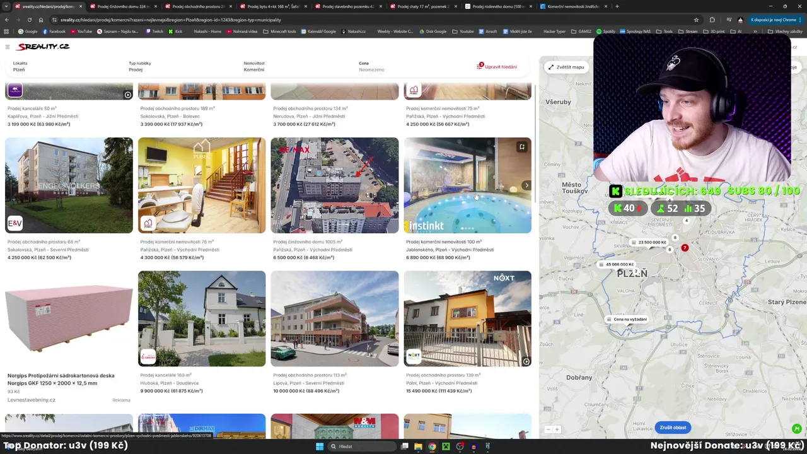Open the Facebook bookmark
Viewport: 807px width, 454px height.
coord(54,32)
